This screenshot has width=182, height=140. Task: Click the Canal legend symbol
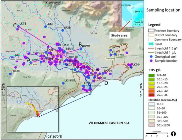coord(151,44)
